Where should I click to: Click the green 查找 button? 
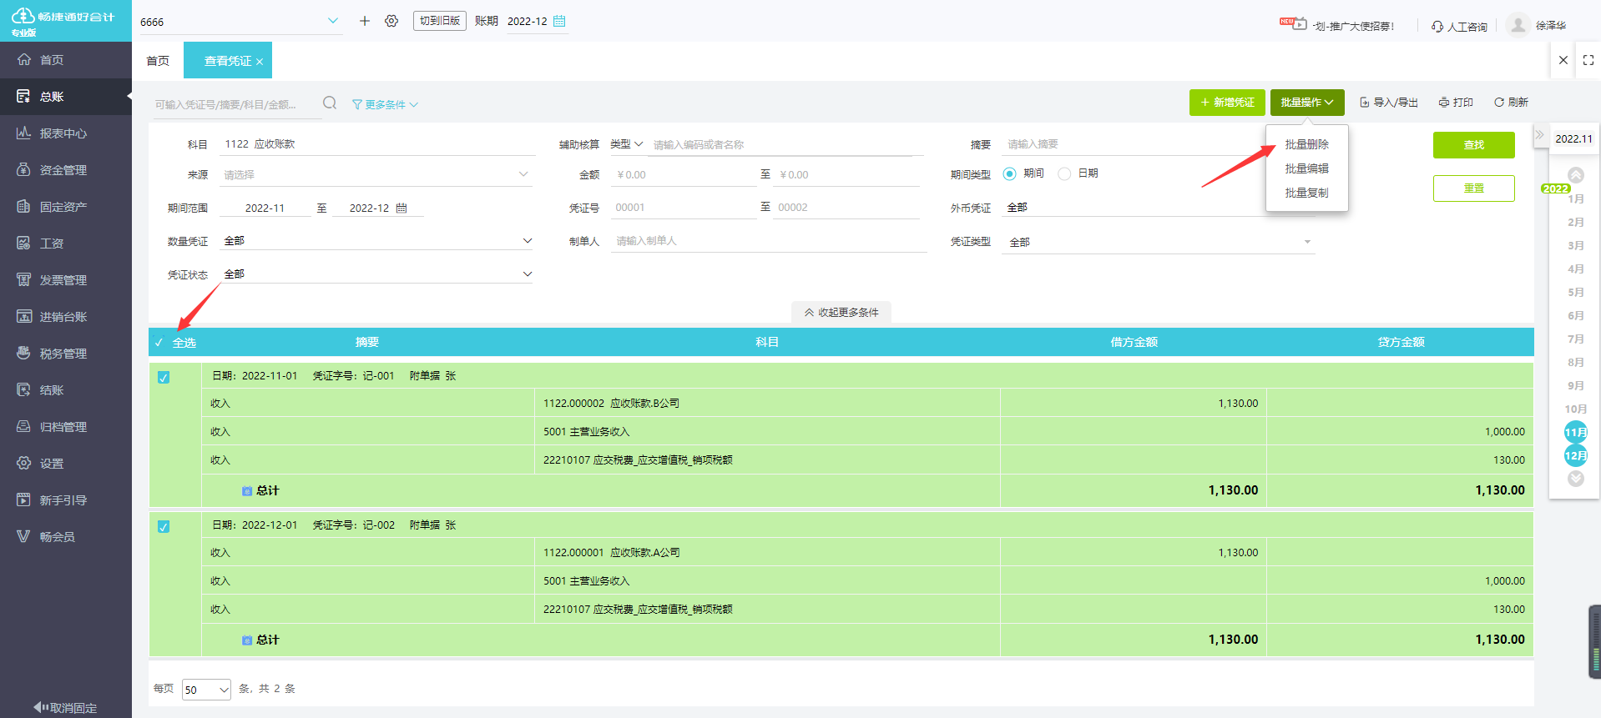[1473, 145]
